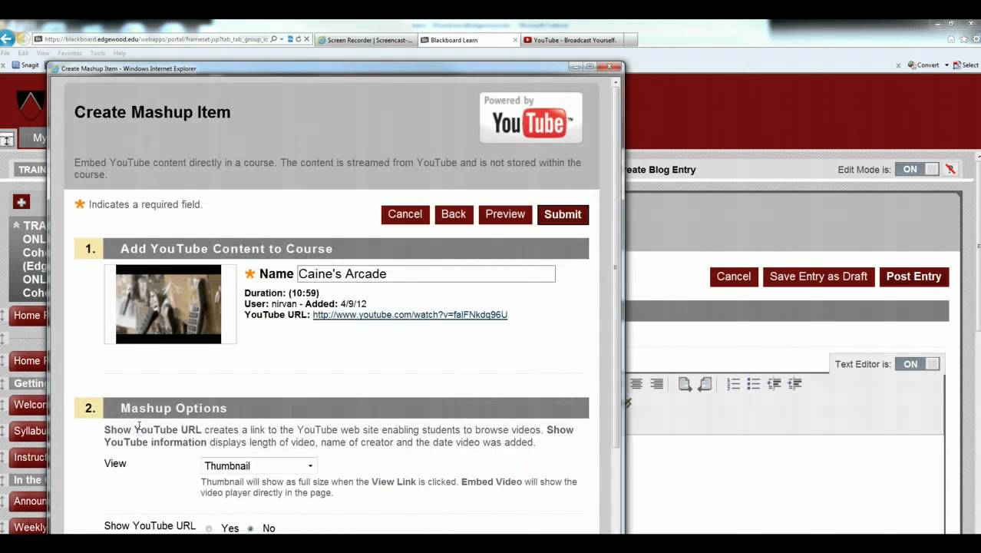
Task: Click the address bar URL field
Action: coord(155,39)
